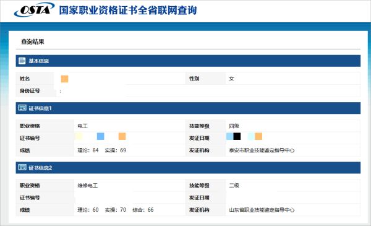Select the 维修电工 qualification value
This screenshot has height=226, width=371.
point(88,186)
